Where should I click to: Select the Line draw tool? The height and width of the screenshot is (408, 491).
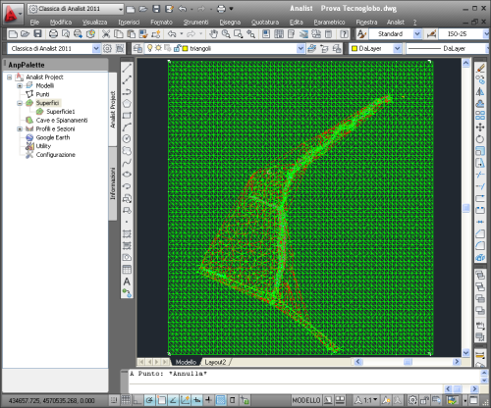coord(127,69)
